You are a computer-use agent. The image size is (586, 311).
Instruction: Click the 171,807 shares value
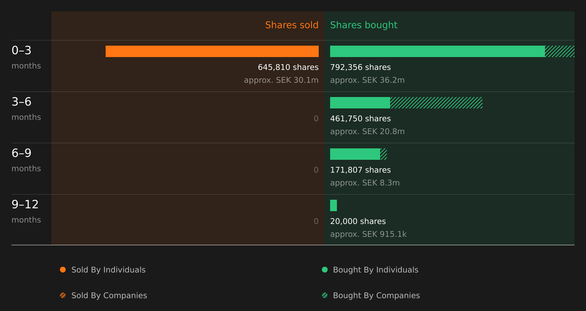[x=360, y=170]
